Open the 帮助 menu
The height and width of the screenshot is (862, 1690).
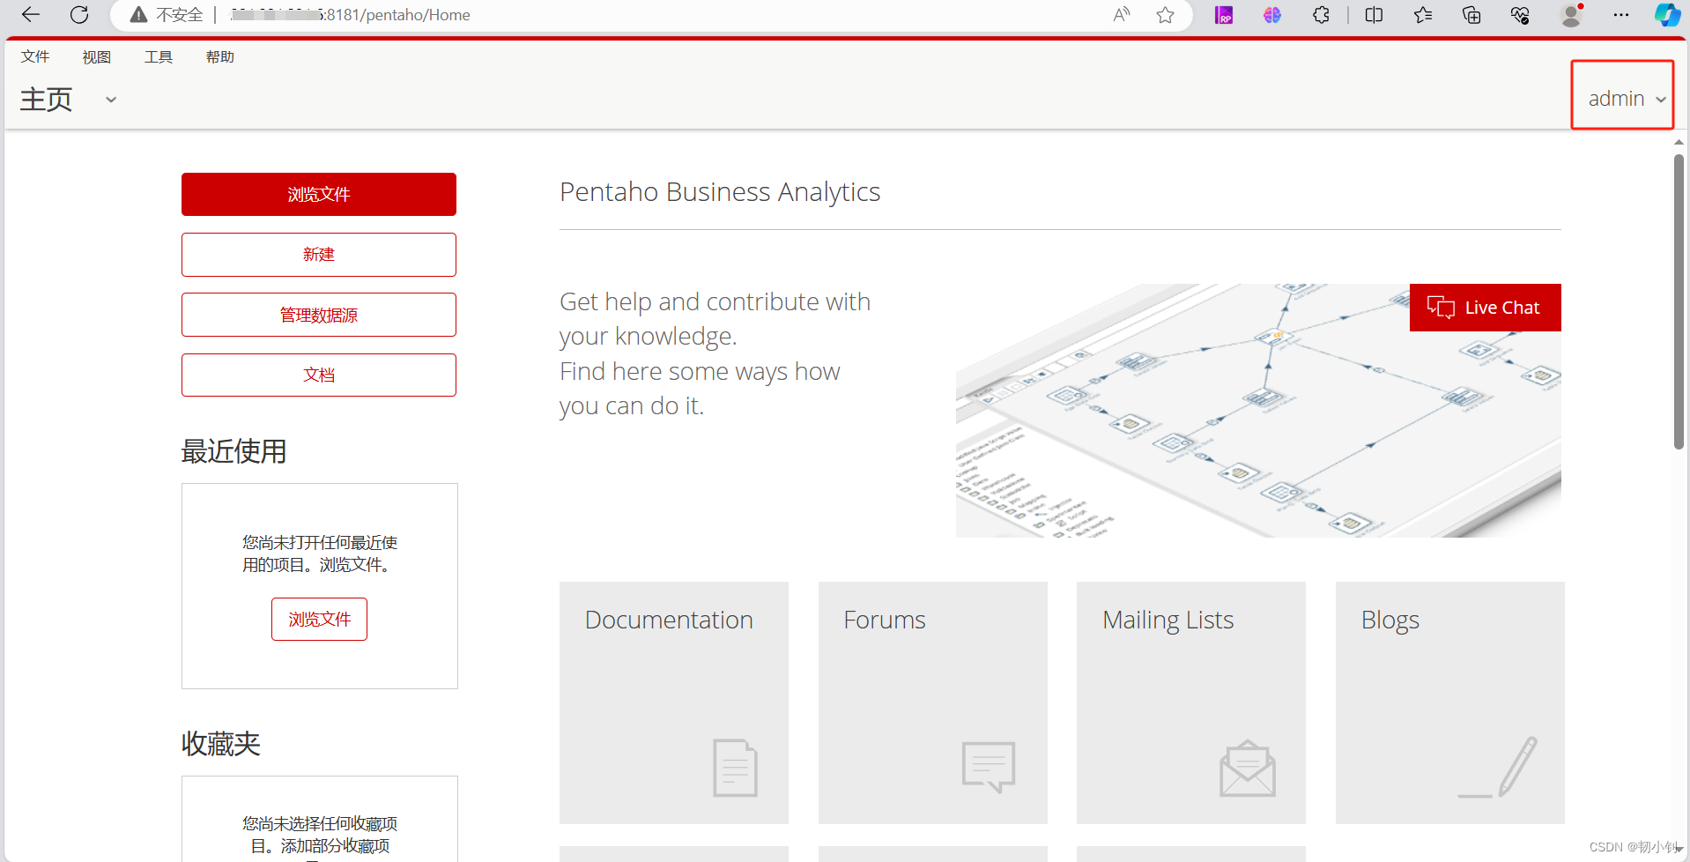[220, 57]
